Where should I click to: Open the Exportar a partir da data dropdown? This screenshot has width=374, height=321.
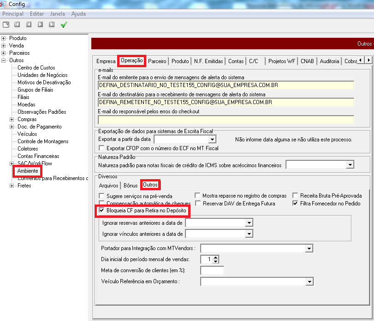click(212, 139)
